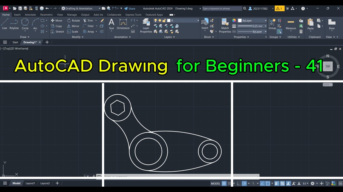Screen dimensions: 343x192
Task: Use the Copy tool in Modify
Action: (56, 26)
